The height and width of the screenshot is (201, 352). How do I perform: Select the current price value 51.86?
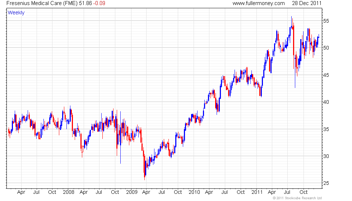click(85, 3)
